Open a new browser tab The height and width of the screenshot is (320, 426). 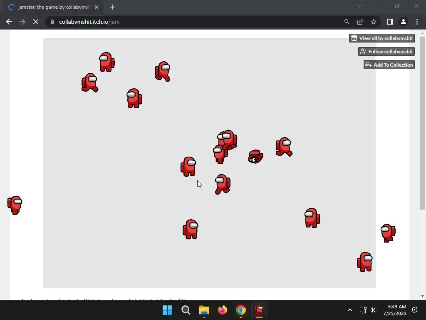click(x=112, y=7)
